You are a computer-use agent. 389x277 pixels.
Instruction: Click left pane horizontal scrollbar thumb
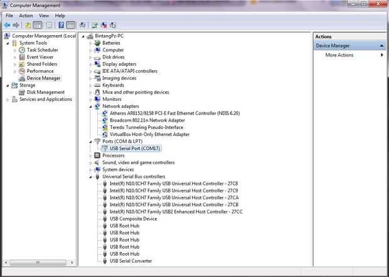[38, 263]
